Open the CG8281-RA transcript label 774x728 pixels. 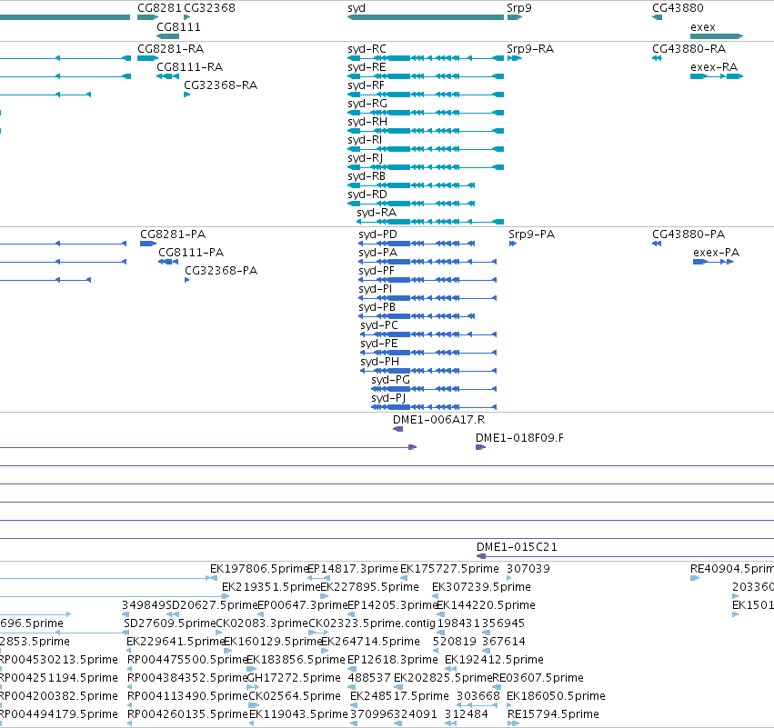(x=170, y=49)
